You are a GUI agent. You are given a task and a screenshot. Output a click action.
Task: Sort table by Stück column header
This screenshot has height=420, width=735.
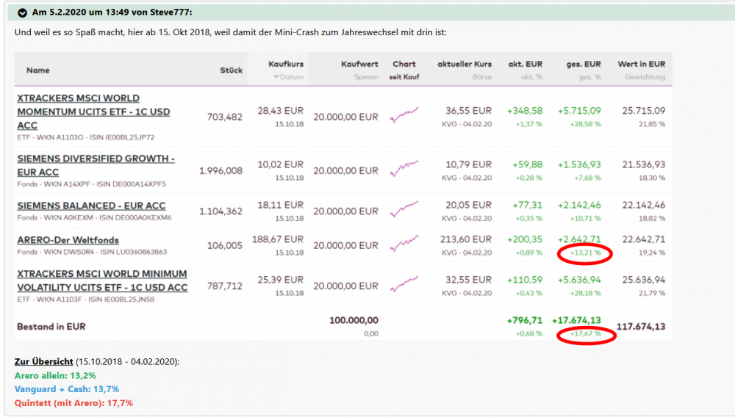pyautogui.click(x=231, y=70)
